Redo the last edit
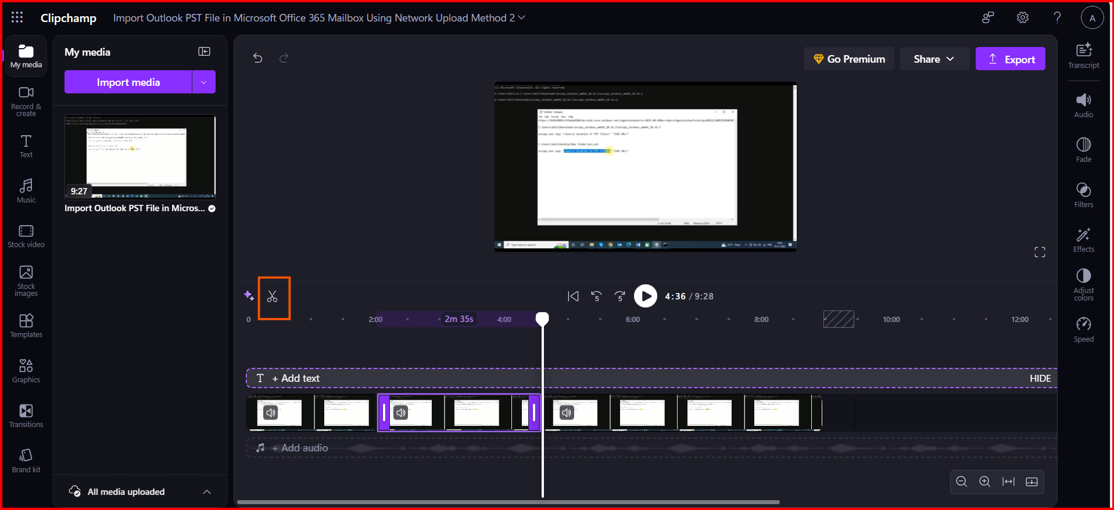Viewport: 1114px width, 510px height. tap(284, 58)
